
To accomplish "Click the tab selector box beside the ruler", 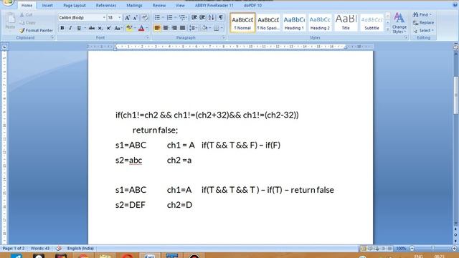I will point(4,47).
